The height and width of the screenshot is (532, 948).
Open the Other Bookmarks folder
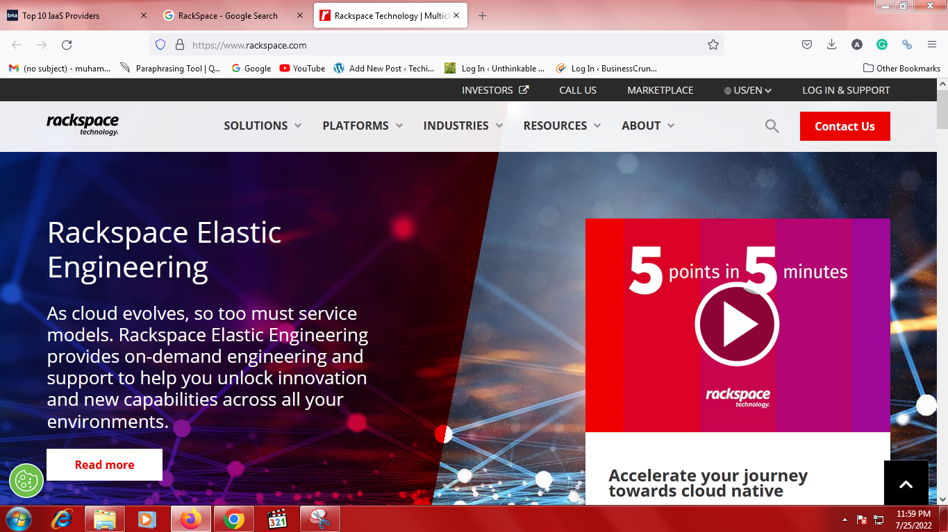[x=901, y=68]
